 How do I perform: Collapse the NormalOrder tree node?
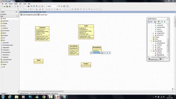(x=151, y=51)
